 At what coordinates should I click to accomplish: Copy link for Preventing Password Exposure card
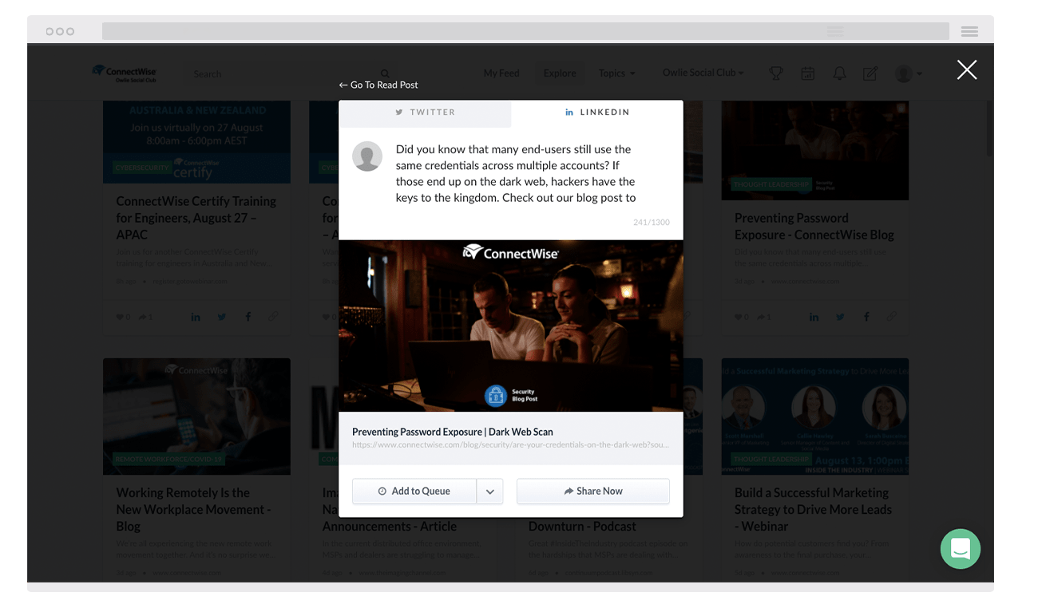(x=891, y=317)
